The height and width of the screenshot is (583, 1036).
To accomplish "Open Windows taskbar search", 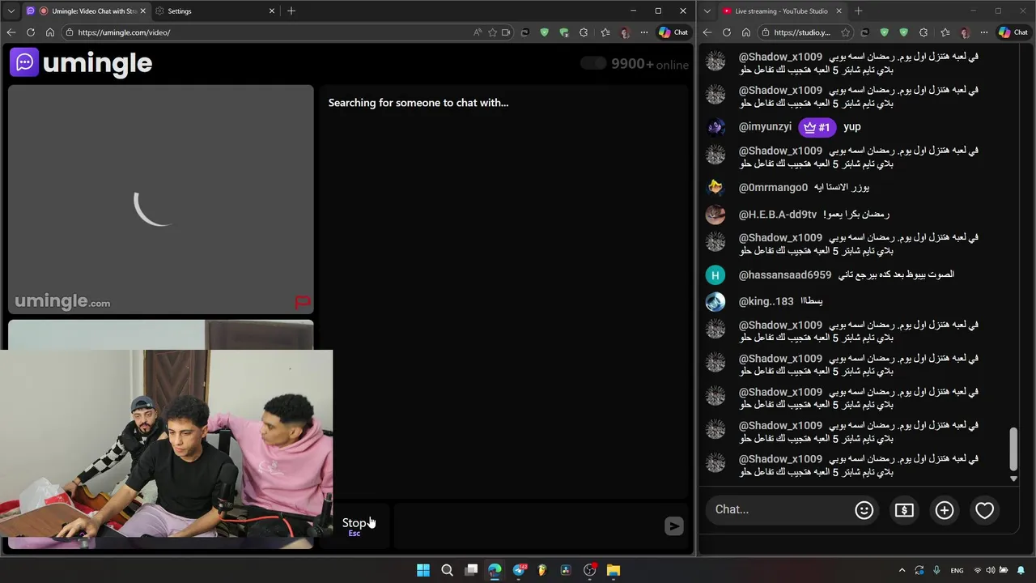I will tap(447, 570).
